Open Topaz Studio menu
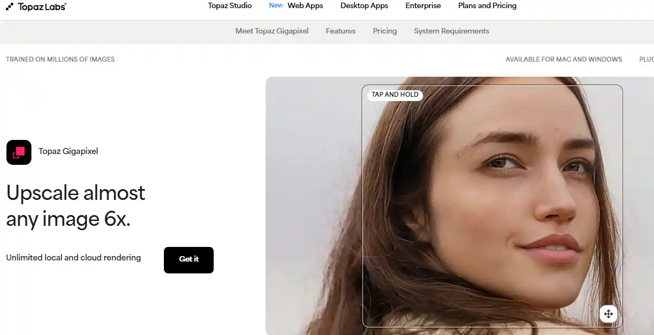Screen dimensions: 654x335 click(x=230, y=5)
